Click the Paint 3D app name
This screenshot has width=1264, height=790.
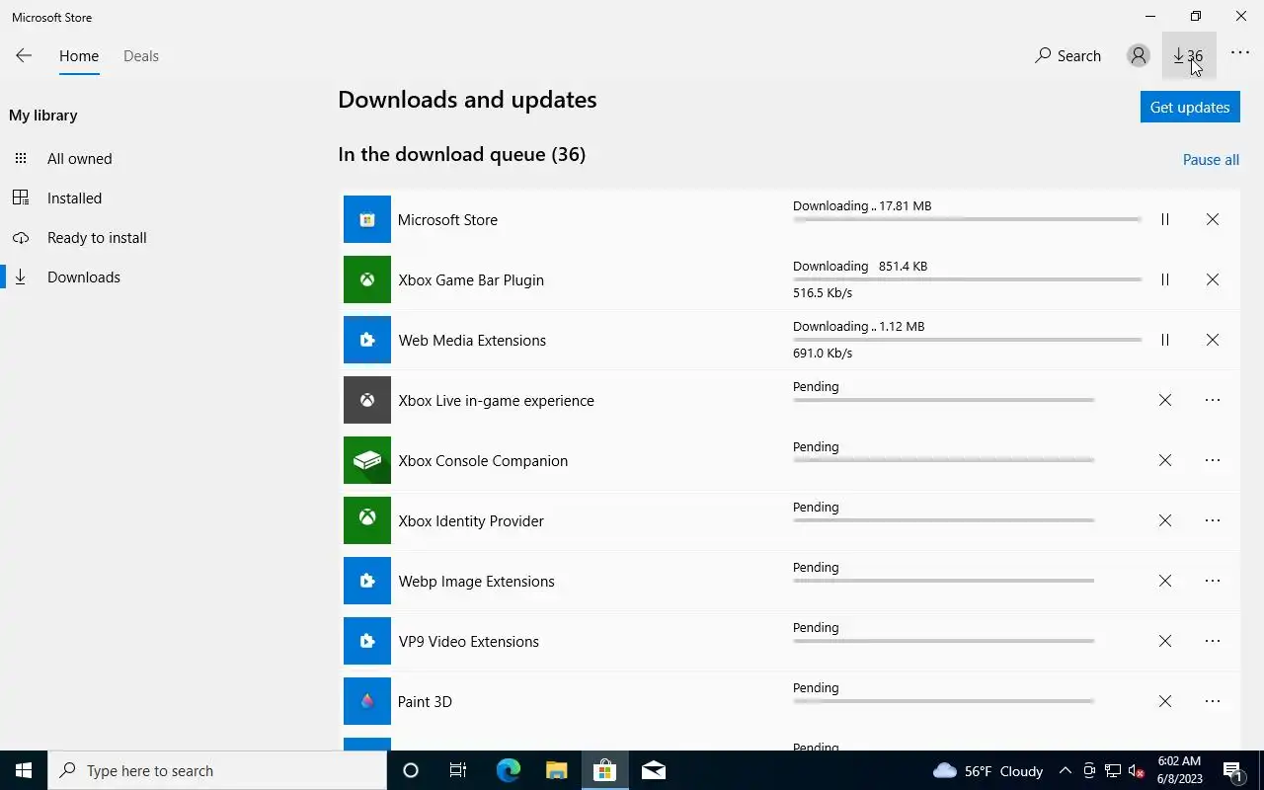point(425,701)
